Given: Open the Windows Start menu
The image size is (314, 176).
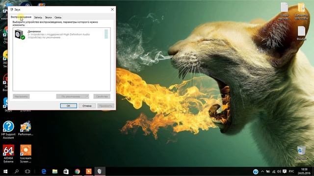Looking at the screenshot, I should click(5, 172).
